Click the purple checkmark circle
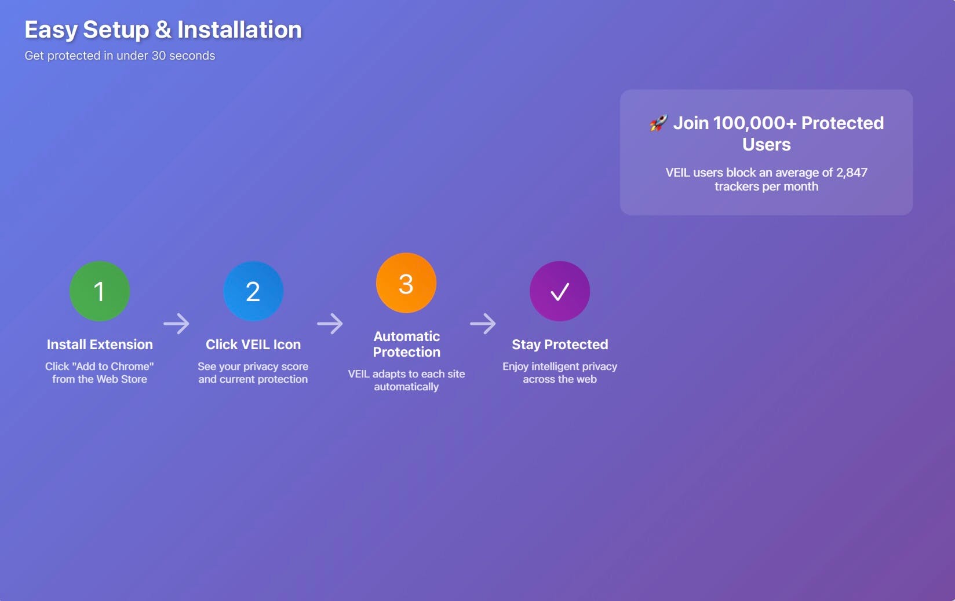Screen dimensions: 955x601 click(560, 291)
